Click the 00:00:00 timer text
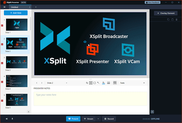Viewport: 182px width, 123px height. click(146, 119)
